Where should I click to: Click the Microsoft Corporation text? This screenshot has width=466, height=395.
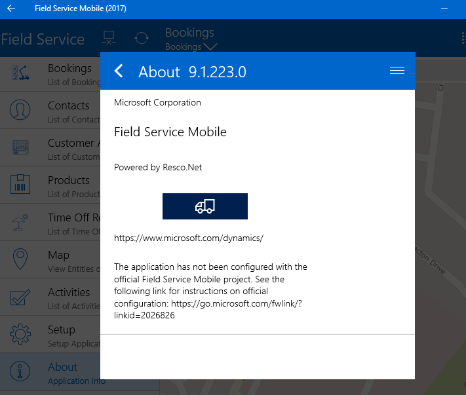coord(157,102)
